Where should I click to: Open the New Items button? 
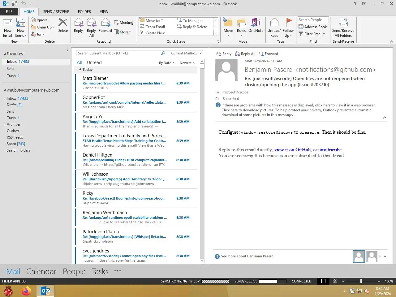pos(21,28)
